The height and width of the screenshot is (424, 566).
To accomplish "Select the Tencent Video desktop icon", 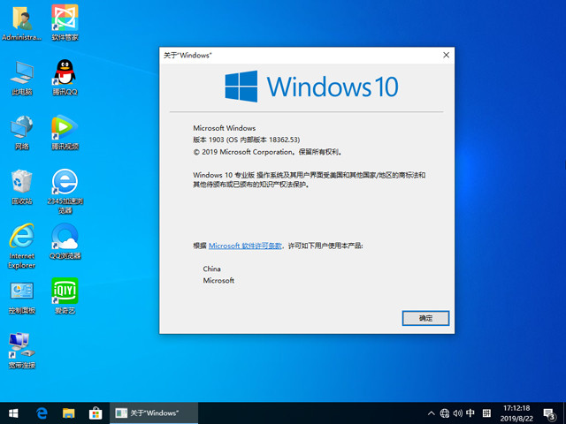I will 65,127.
